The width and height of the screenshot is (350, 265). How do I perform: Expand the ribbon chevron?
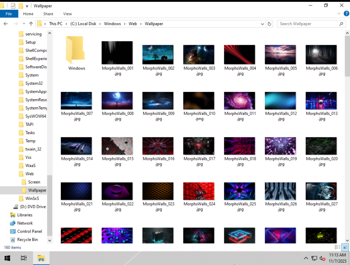(339, 14)
